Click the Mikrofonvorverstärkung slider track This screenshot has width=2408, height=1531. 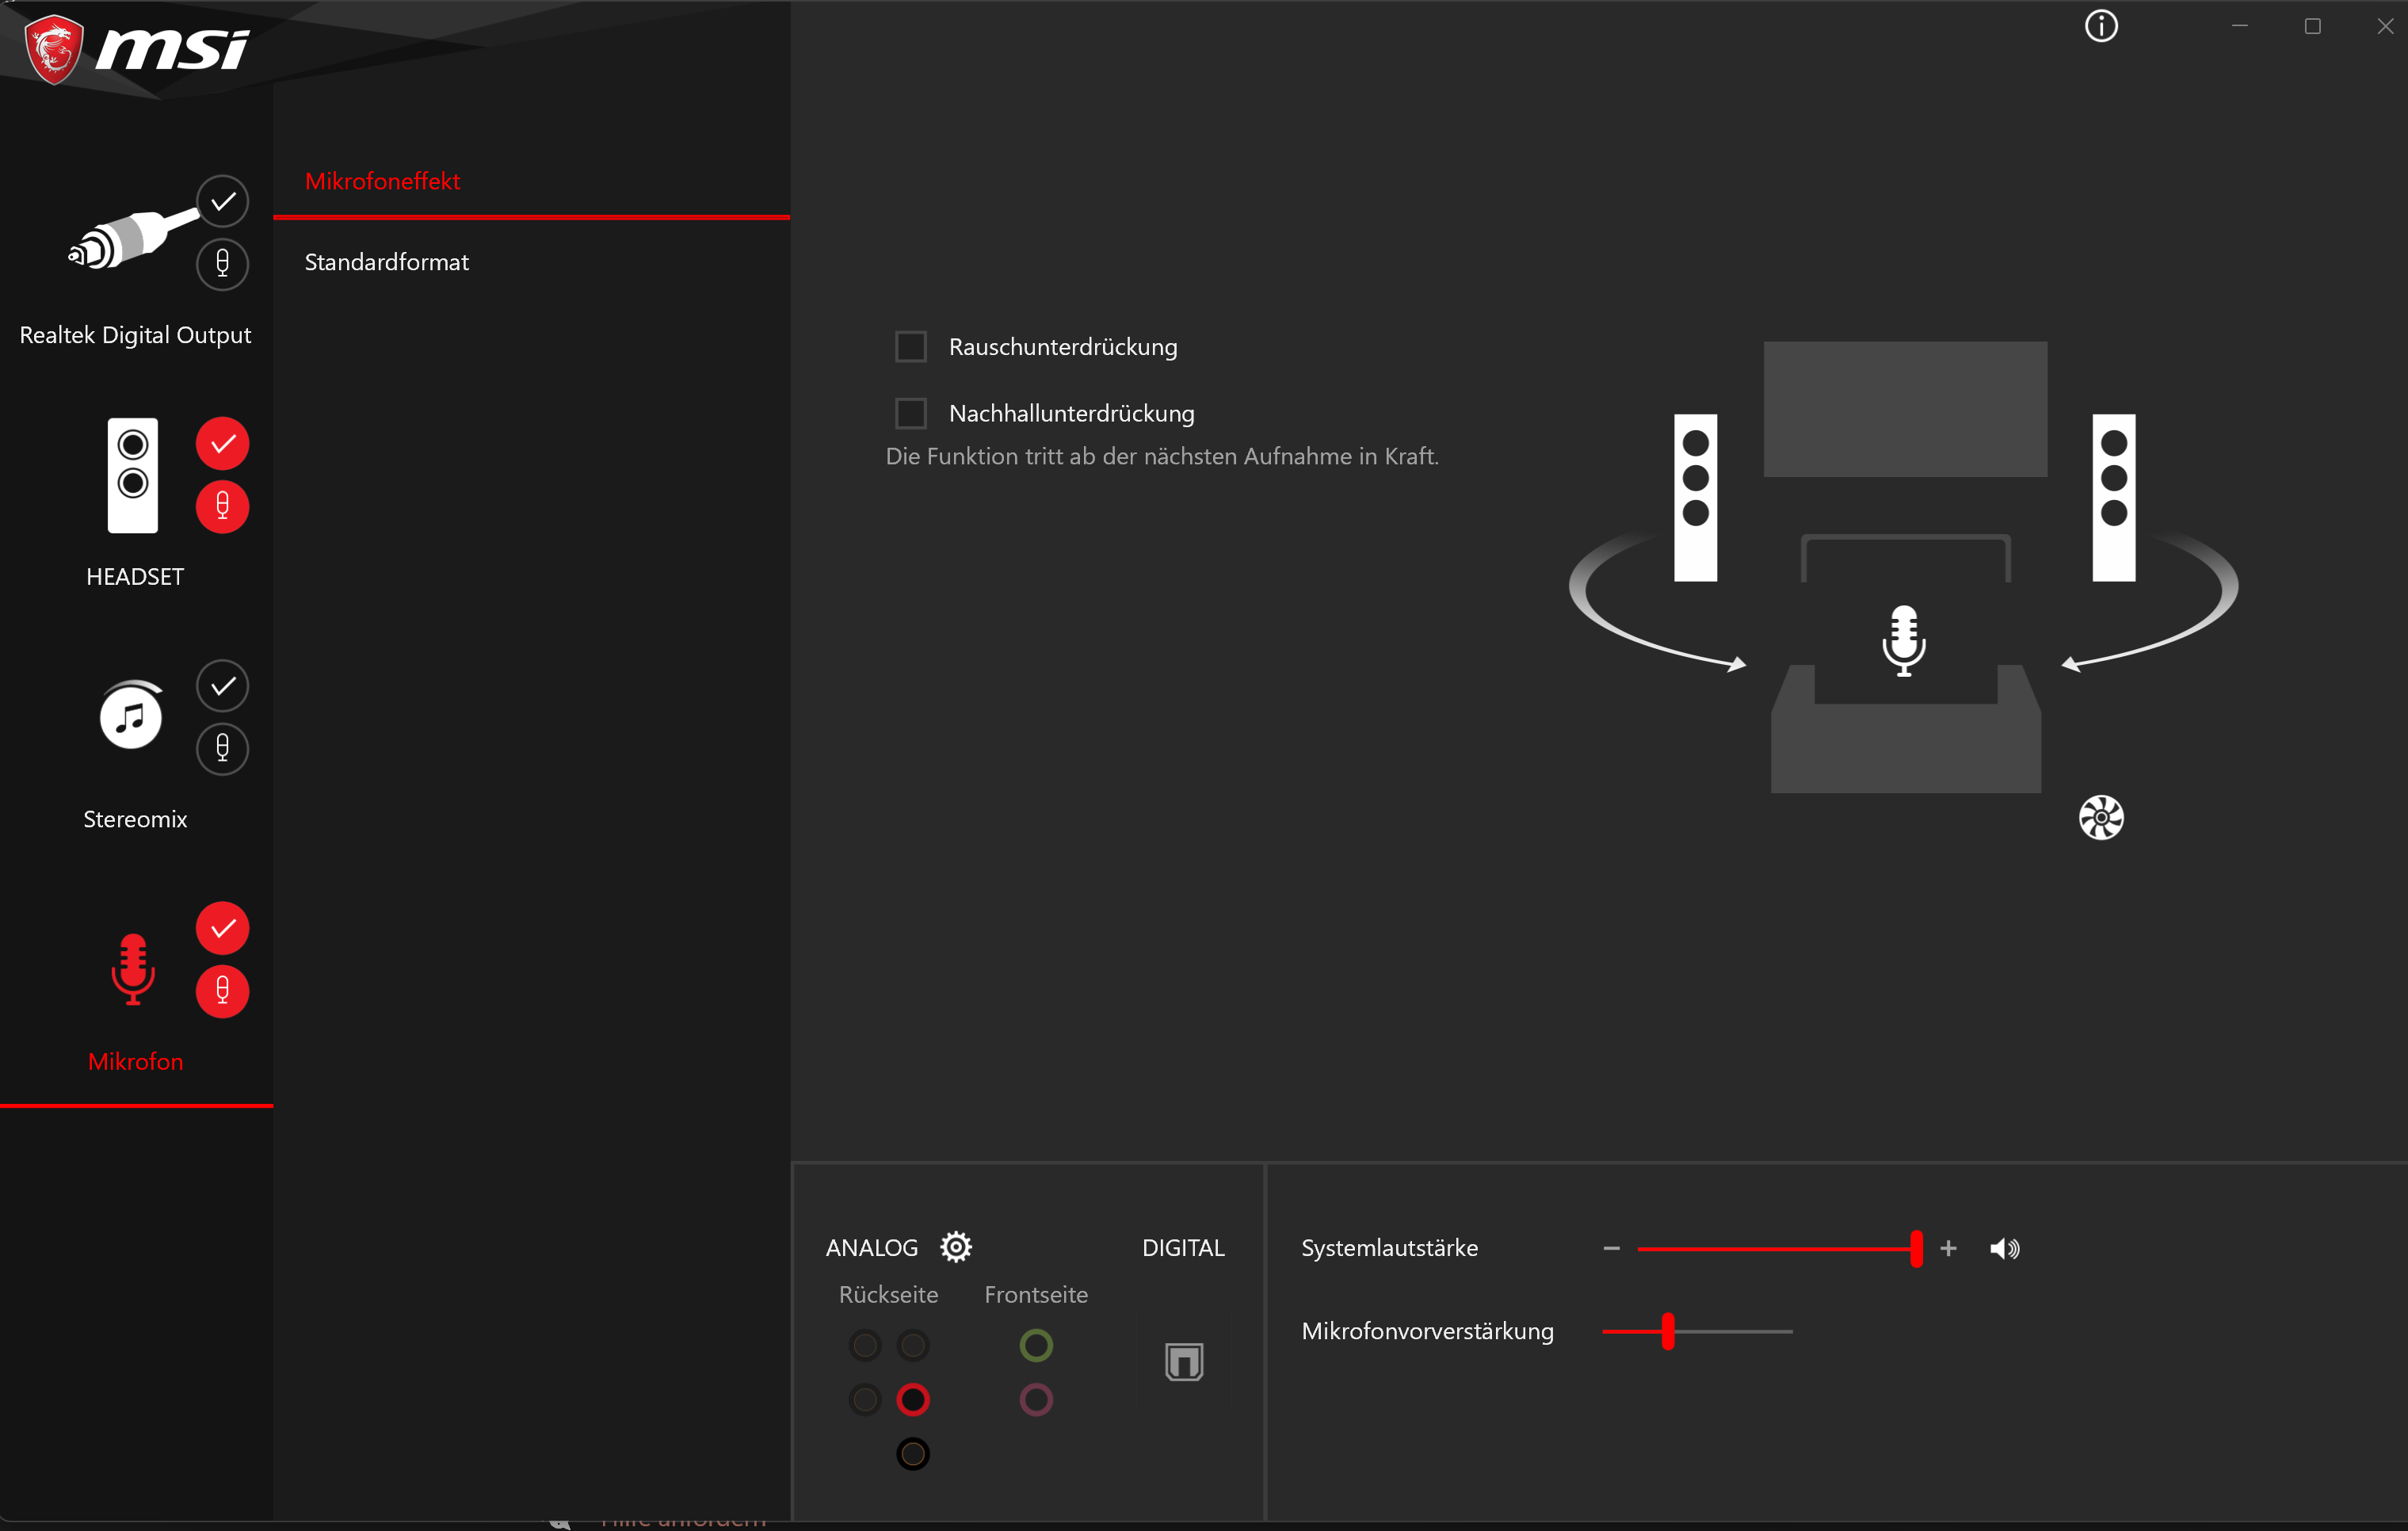1740,1331
